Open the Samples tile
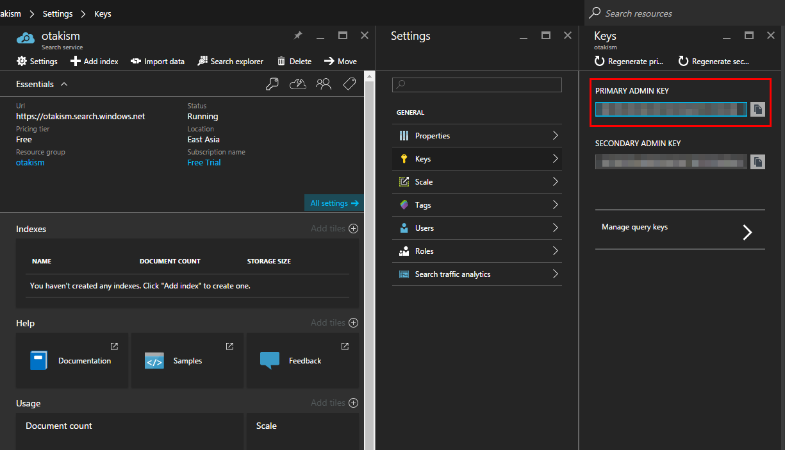 (x=187, y=360)
